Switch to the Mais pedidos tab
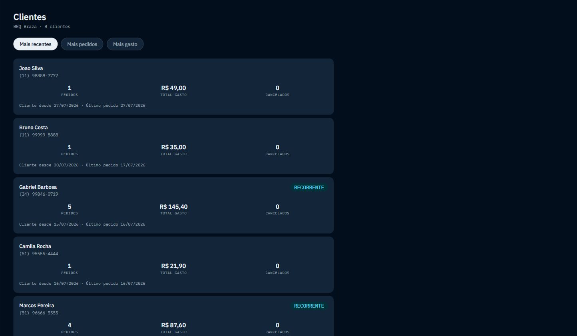577x336 pixels. [82, 44]
